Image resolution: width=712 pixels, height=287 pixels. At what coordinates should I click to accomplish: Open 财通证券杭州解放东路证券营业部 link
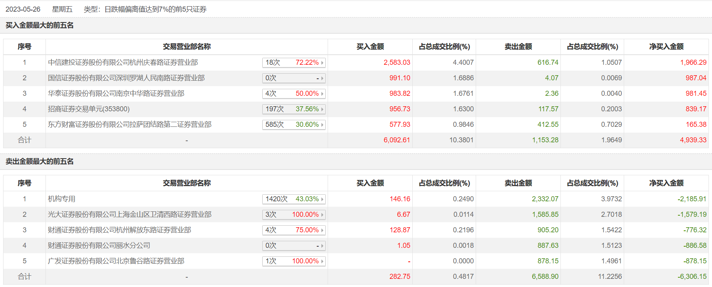tap(119, 230)
